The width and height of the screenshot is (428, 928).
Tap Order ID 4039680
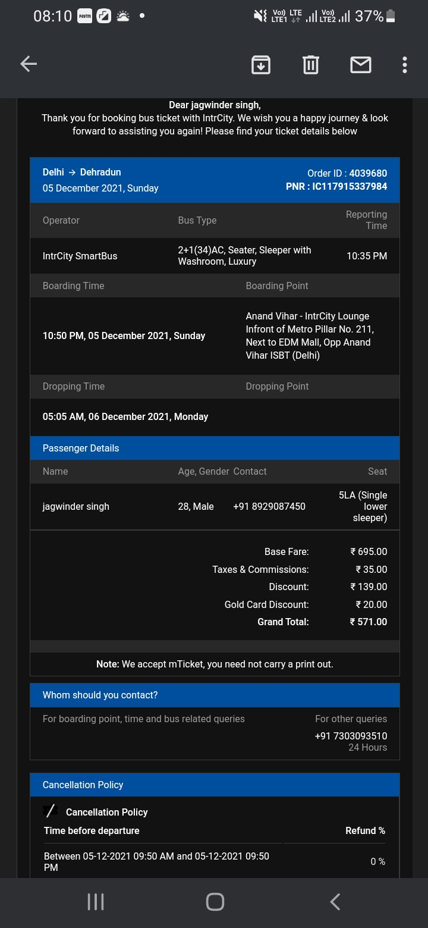coord(347,173)
